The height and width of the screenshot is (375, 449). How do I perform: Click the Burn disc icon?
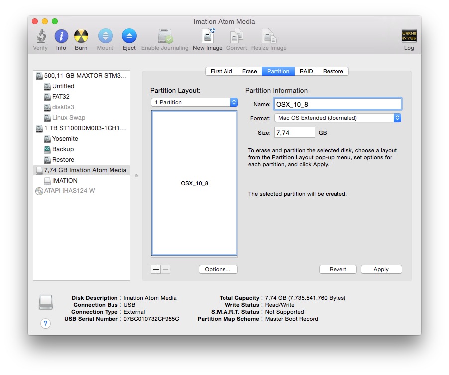pyautogui.click(x=81, y=36)
